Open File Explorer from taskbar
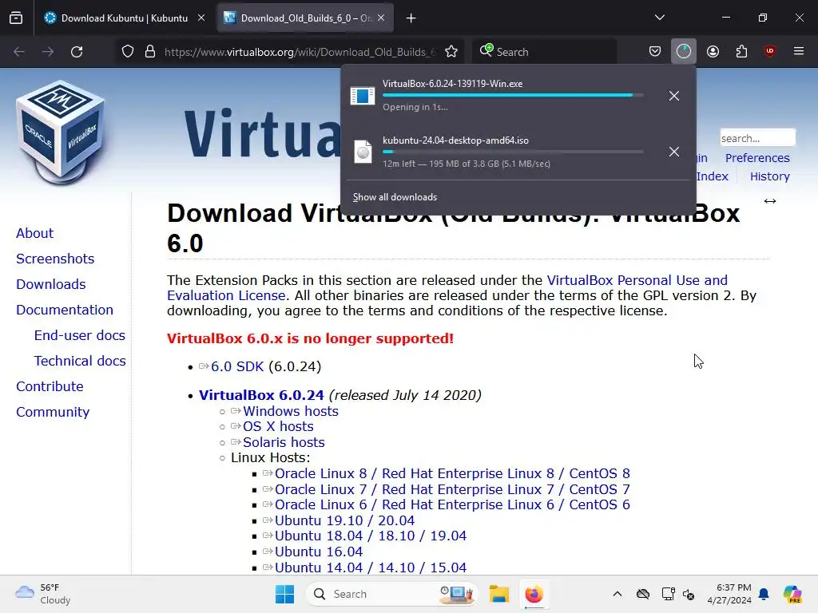Image resolution: width=818 pixels, height=613 pixels. tap(498, 594)
